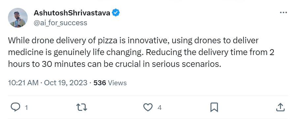Click the 10:21 AM timestamp
The width and height of the screenshot is (296, 119).
click(x=23, y=83)
